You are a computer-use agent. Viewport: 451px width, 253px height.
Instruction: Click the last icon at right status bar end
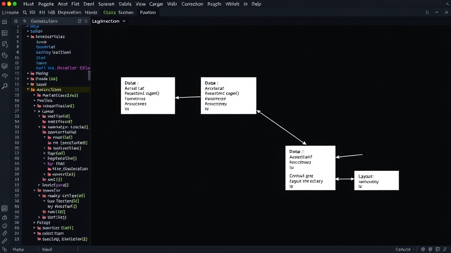pyautogui.click(x=445, y=249)
